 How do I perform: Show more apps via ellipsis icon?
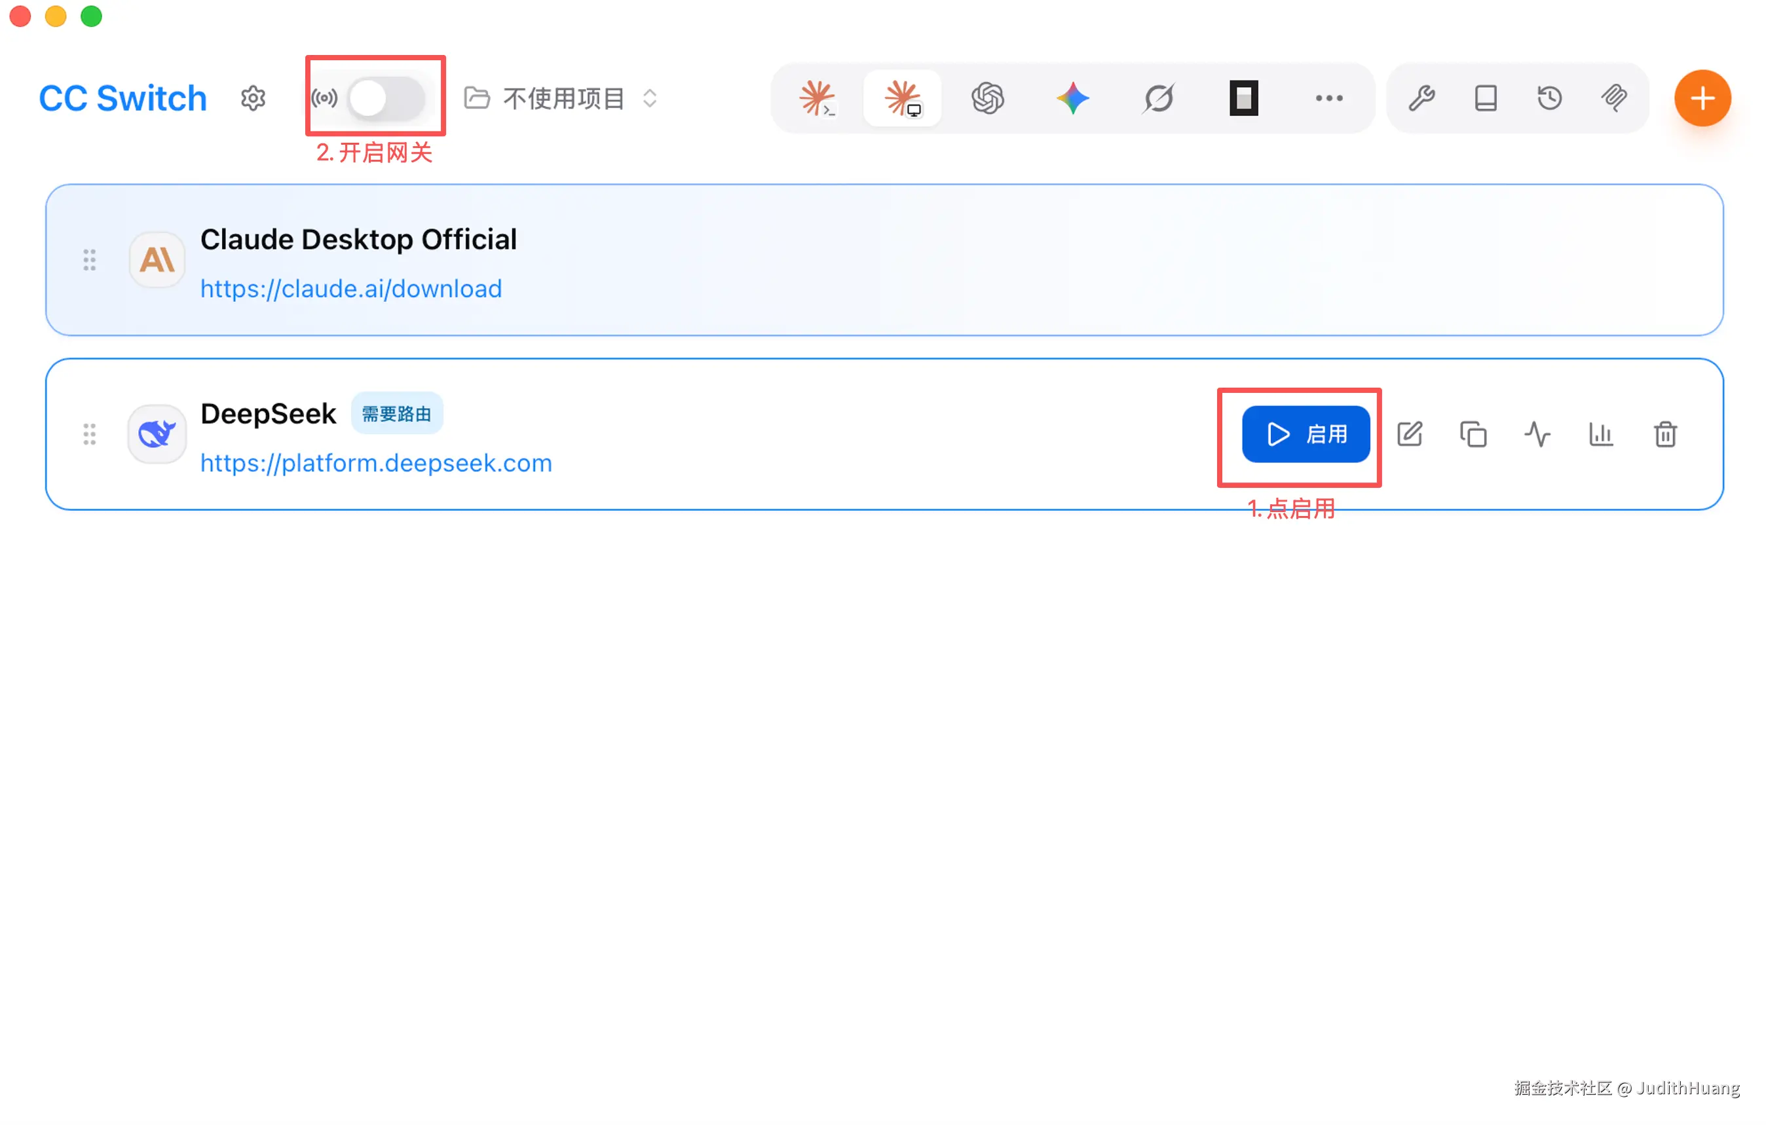[x=1329, y=98]
